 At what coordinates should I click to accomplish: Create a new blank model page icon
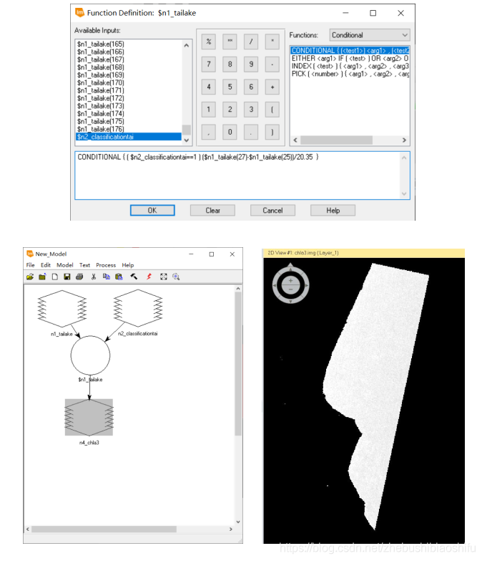click(54, 277)
